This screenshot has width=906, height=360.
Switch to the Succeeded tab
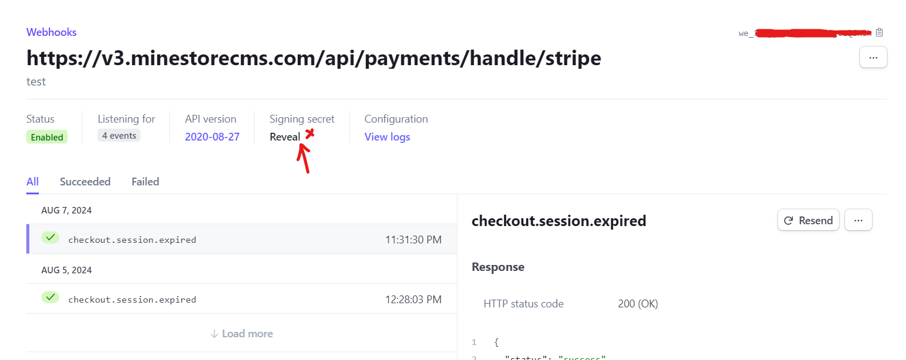85,181
